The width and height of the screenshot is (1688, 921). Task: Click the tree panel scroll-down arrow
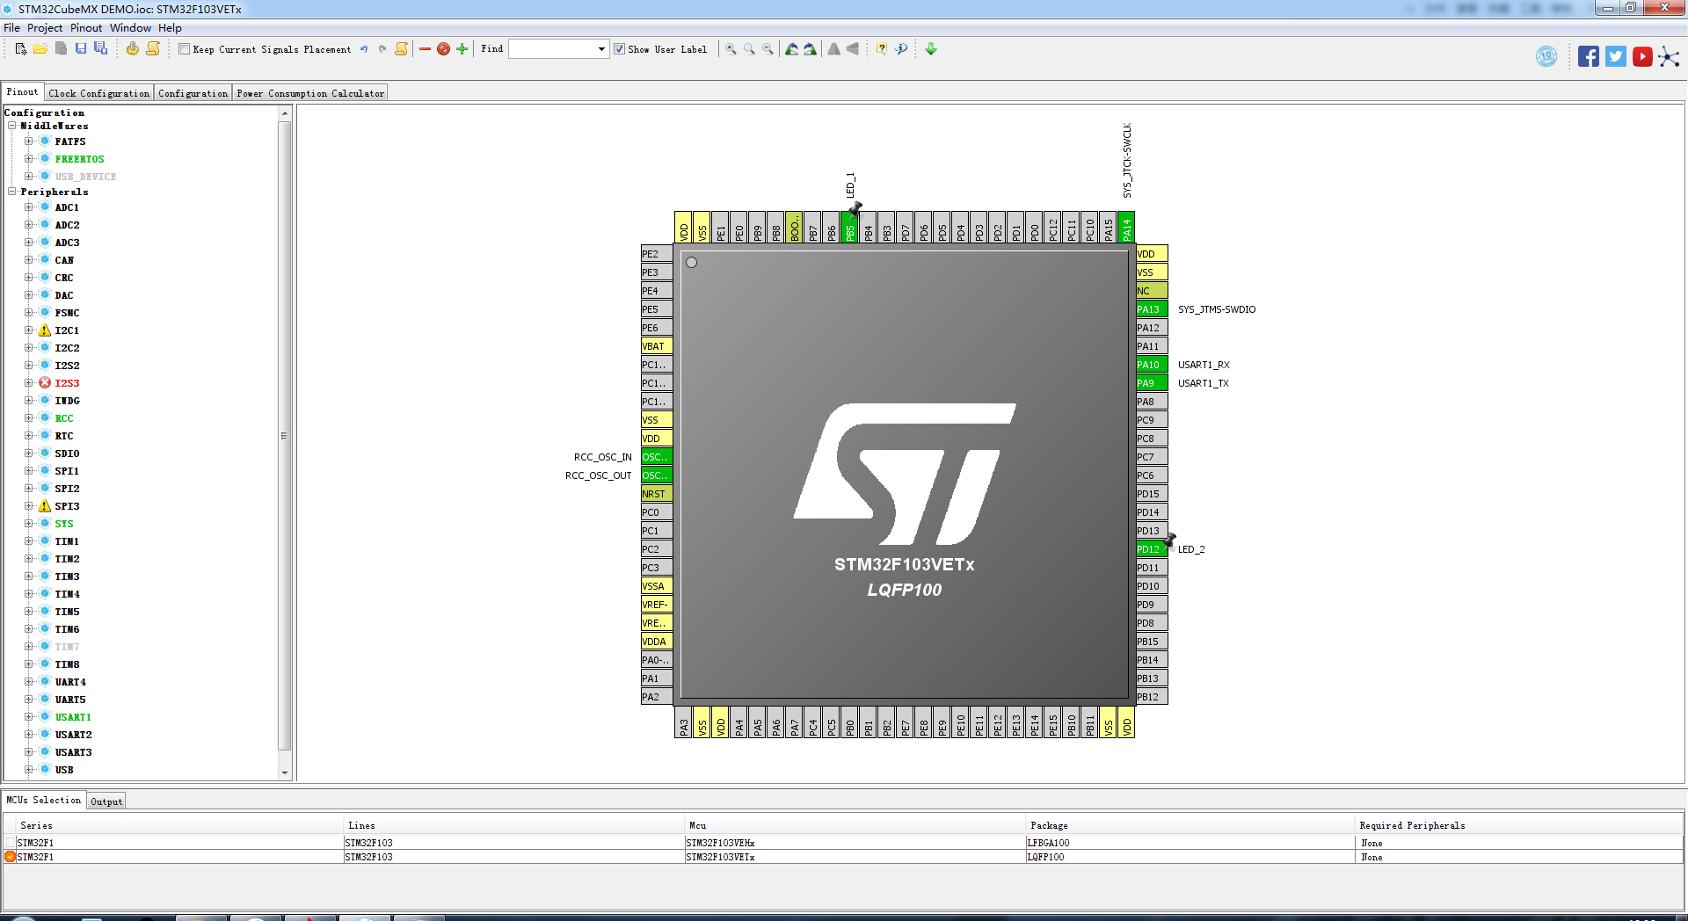(285, 773)
